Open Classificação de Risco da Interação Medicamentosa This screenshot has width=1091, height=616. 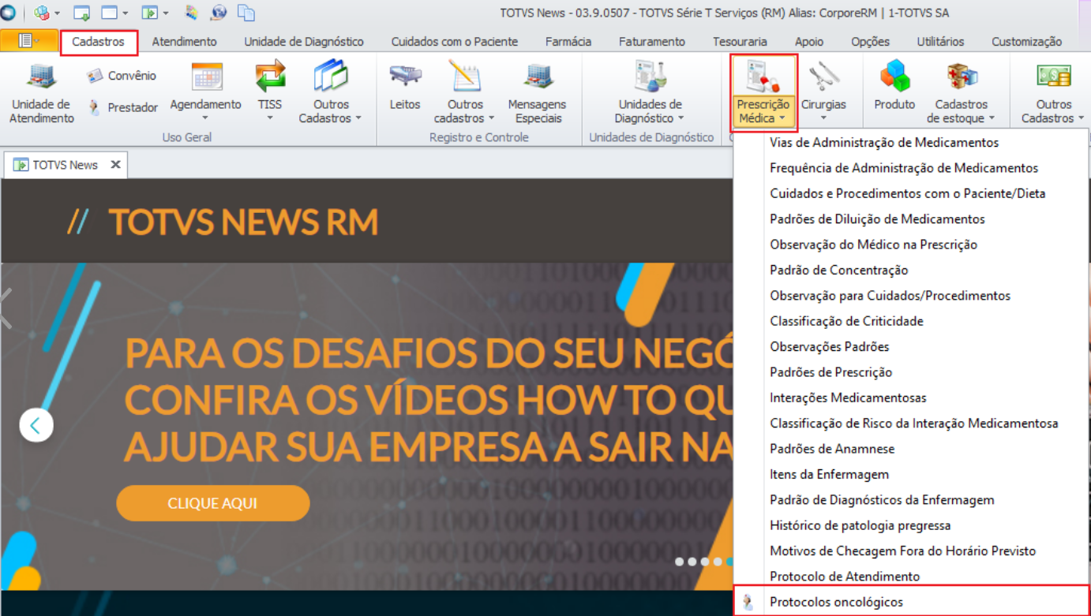912,424
